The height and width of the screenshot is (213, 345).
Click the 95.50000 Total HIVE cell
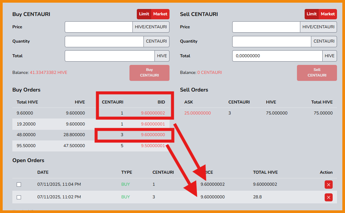click(26, 146)
